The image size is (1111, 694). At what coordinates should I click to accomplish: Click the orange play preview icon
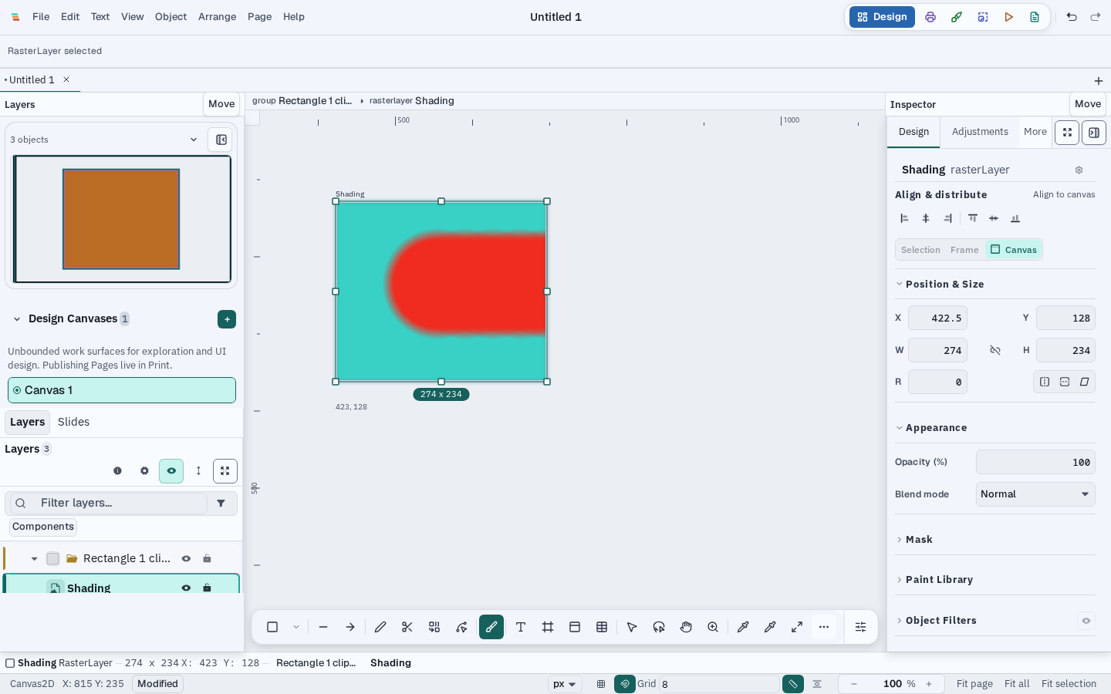(1008, 17)
